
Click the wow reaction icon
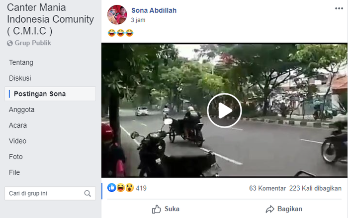tap(129, 188)
